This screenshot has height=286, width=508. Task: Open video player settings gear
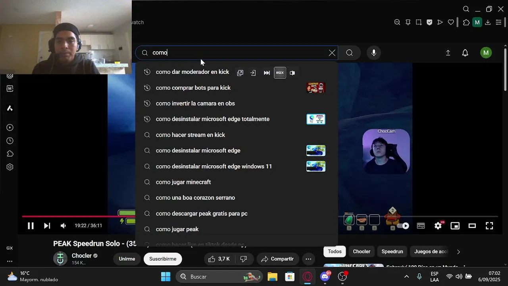point(438,226)
